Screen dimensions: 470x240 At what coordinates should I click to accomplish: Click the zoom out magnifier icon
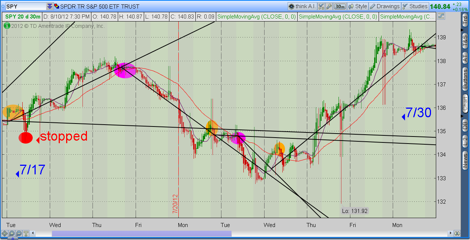(19, 234)
